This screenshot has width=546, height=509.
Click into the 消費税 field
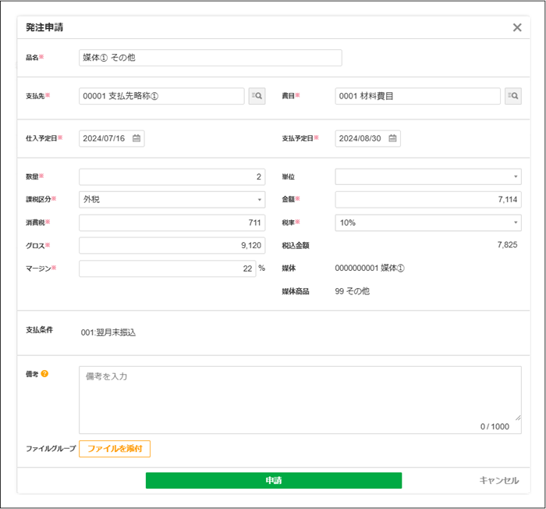(x=172, y=222)
